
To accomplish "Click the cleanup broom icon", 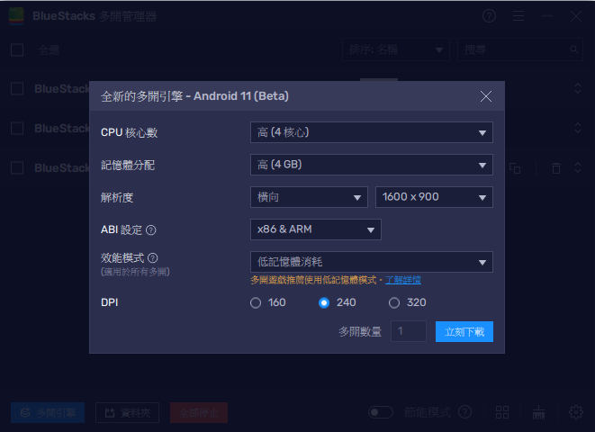I will 538,412.
